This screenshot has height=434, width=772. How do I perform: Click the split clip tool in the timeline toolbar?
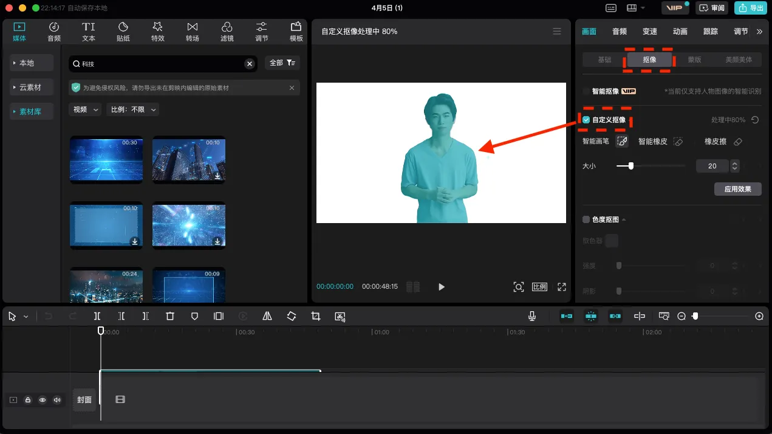(x=97, y=316)
